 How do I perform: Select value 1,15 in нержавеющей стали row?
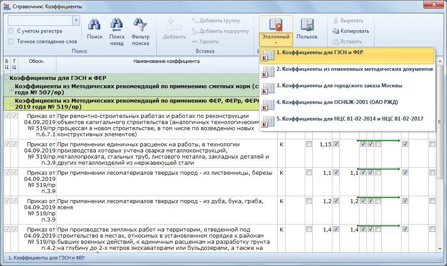325,145
